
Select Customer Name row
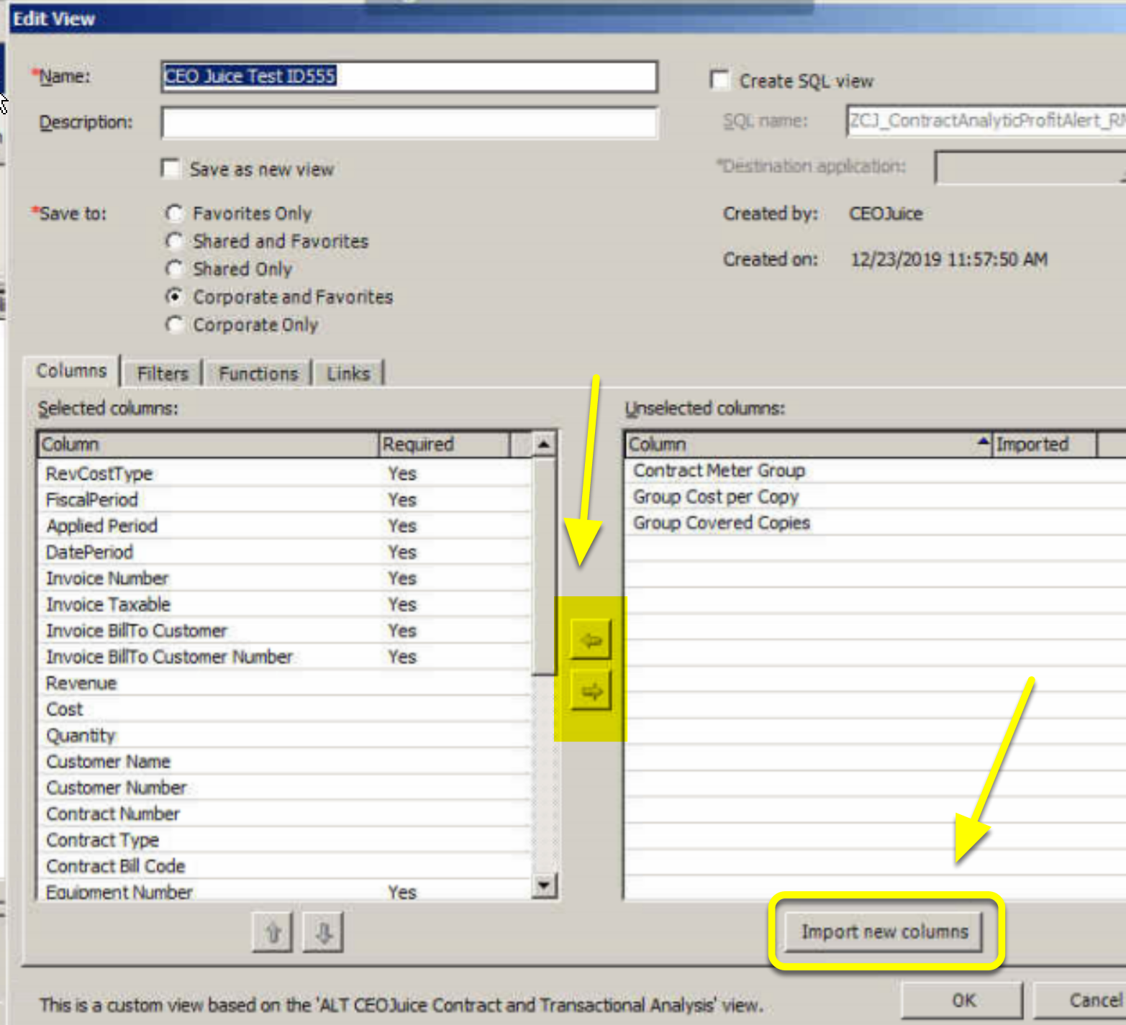[285, 761]
